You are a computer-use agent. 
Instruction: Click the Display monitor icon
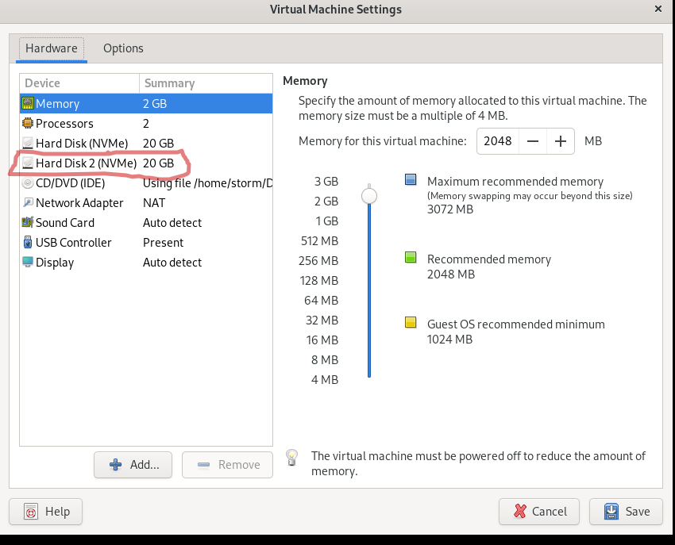pyautogui.click(x=28, y=263)
